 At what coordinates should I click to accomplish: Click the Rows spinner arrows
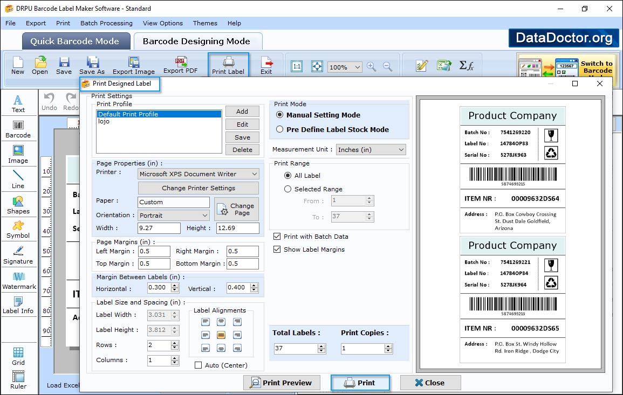tap(175, 345)
